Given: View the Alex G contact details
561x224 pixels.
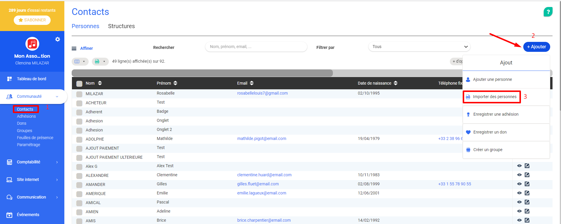Looking at the screenshot, I should pyautogui.click(x=519, y=166).
